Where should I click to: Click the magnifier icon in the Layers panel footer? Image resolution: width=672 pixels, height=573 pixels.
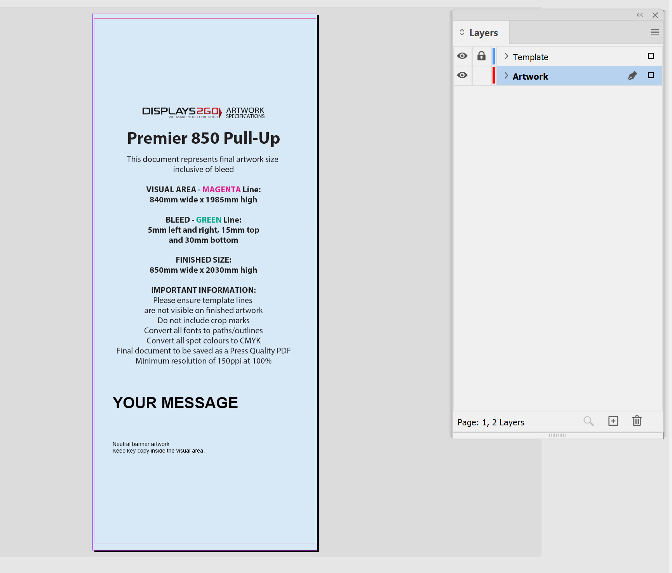[588, 421]
